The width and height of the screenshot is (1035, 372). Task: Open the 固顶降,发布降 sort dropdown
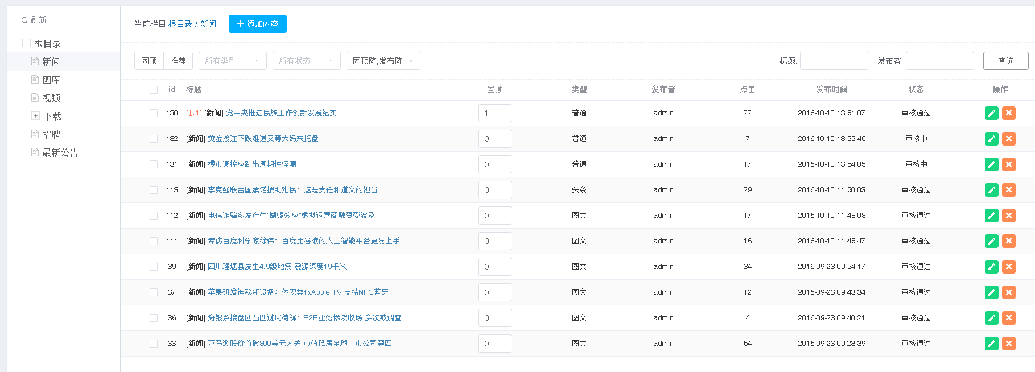(384, 61)
